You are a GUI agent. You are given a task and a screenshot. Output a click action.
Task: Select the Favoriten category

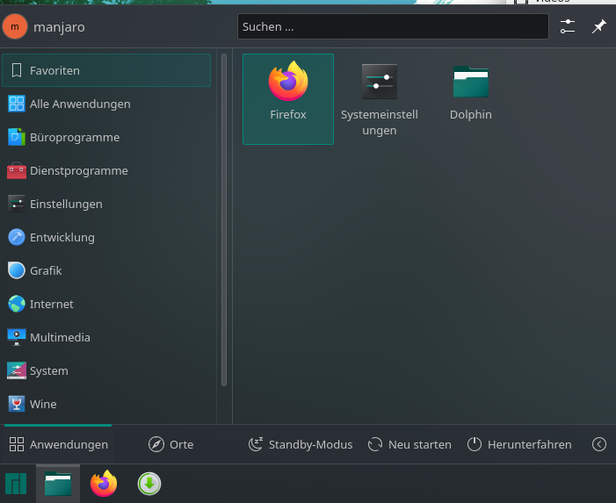click(x=106, y=70)
